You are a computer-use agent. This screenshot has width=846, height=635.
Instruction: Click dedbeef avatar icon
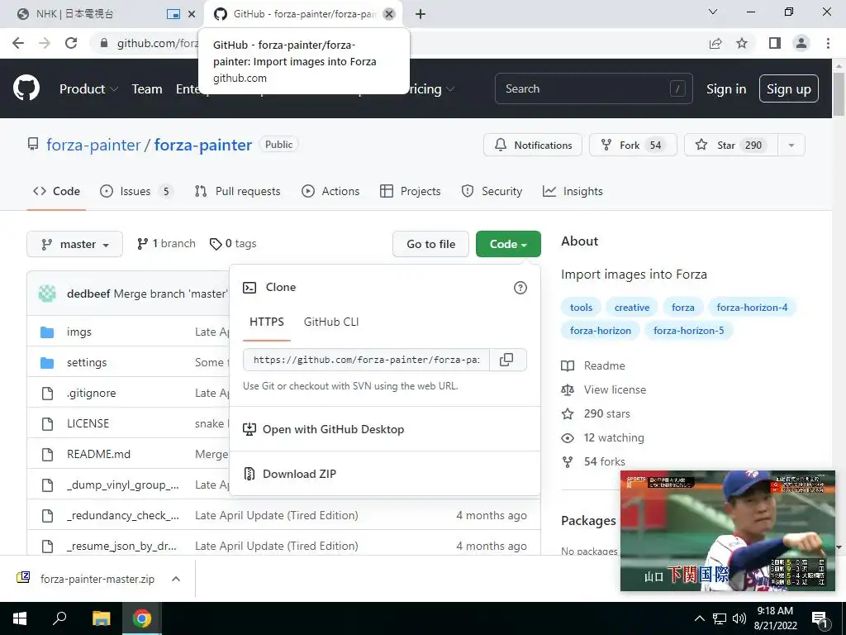click(47, 294)
